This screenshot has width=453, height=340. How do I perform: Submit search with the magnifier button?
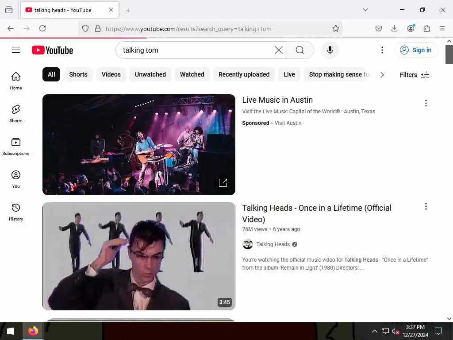(x=300, y=50)
